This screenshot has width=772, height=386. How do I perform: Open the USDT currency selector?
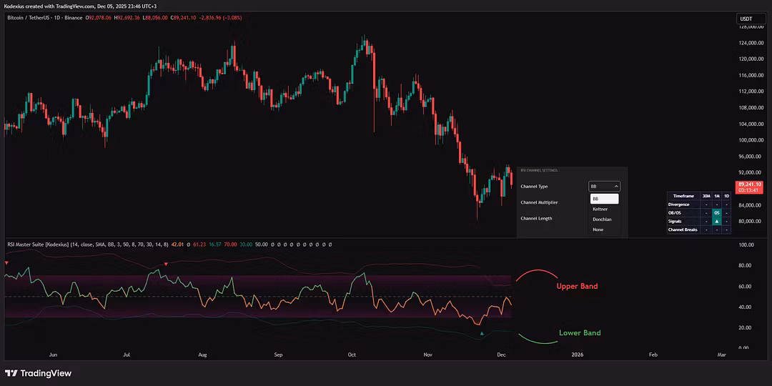point(746,19)
